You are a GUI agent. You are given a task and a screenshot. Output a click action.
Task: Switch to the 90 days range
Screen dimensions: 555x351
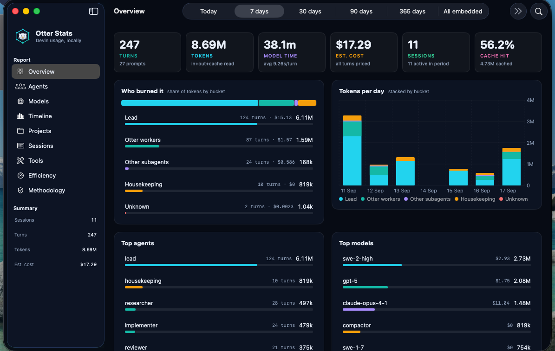[361, 11]
